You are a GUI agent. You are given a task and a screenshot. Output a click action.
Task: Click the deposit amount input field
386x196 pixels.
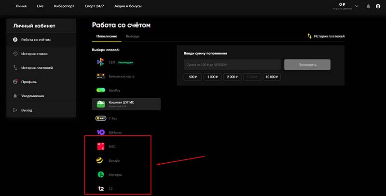tap(232, 65)
